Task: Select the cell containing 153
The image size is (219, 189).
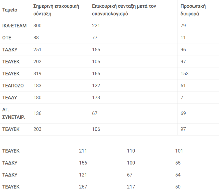Action: click(184, 74)
